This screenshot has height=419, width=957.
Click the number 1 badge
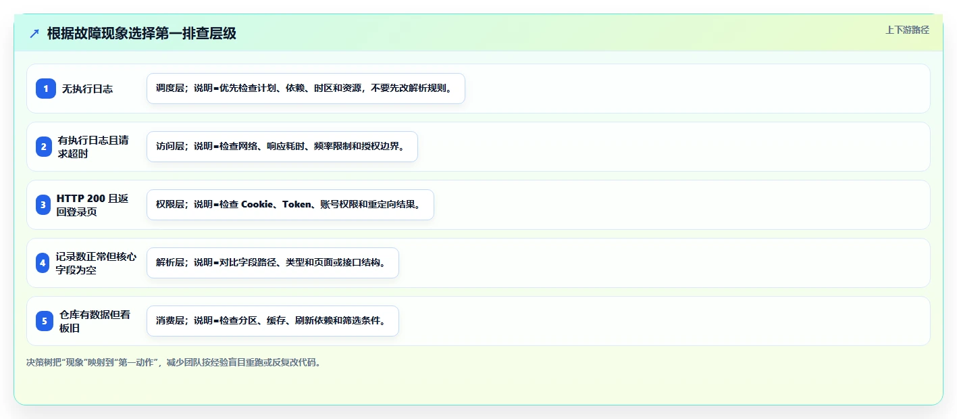coord(46,89)
